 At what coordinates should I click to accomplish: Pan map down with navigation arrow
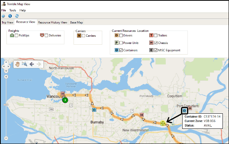coord(6,71)
